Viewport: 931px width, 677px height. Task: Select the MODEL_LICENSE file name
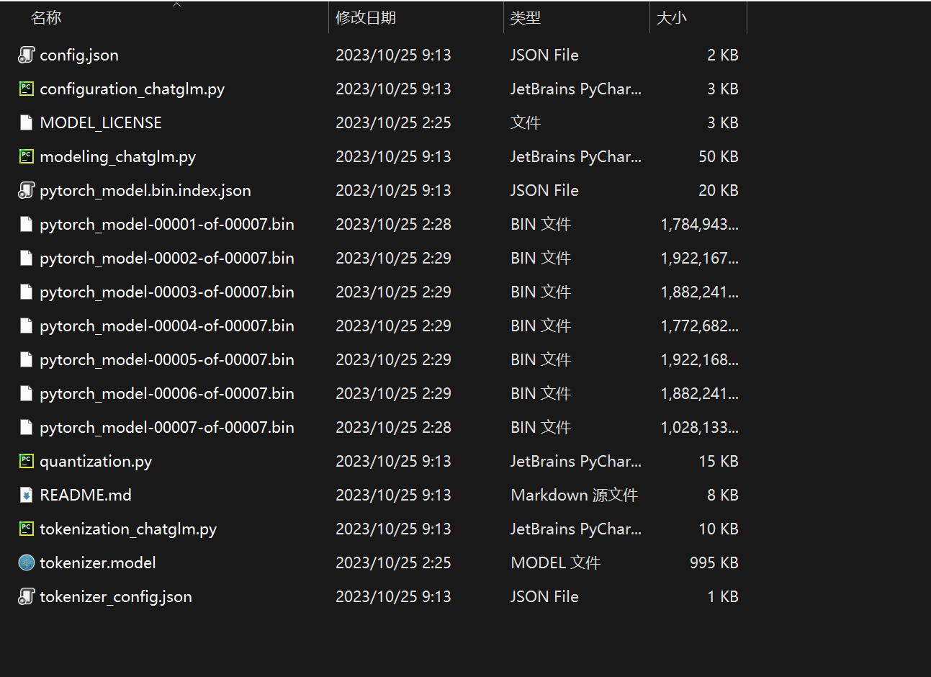101,122
